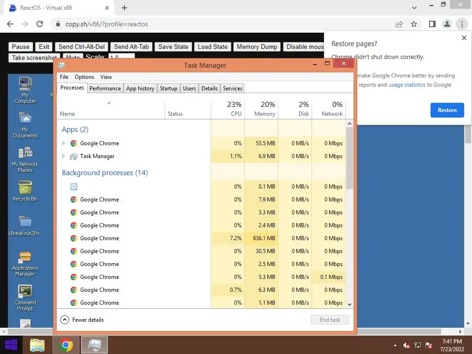Image resolution: width=472 pixels, height=354 pixels.
Task: Click the Task Manager title bar icon
Action: point(61,65)
